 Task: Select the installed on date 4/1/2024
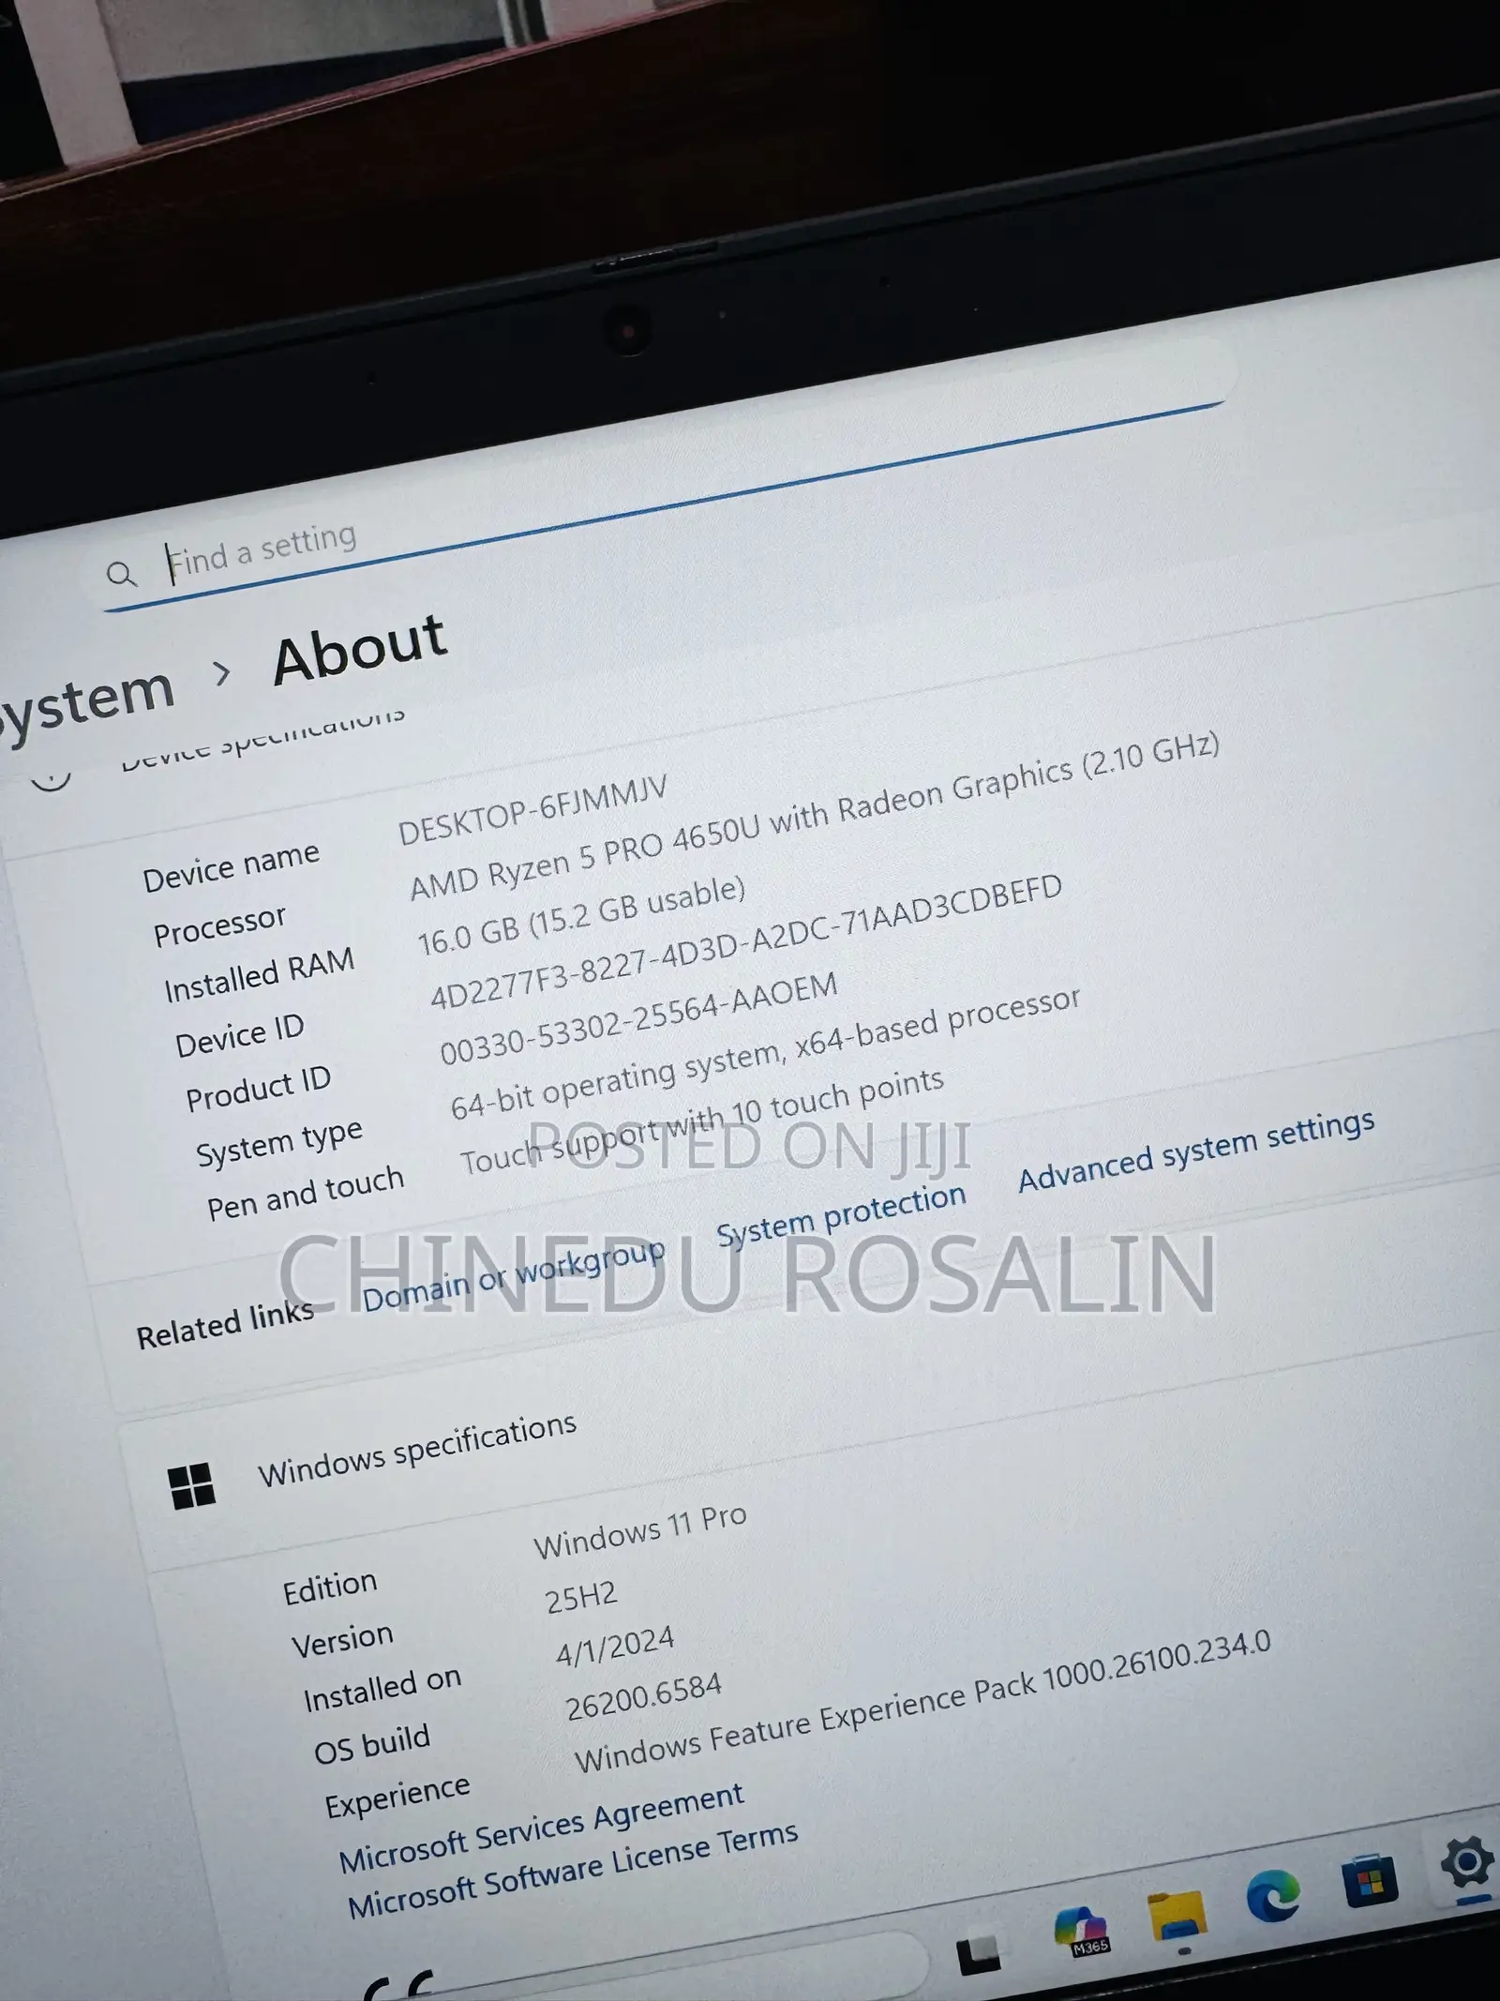pos(615,1646)
